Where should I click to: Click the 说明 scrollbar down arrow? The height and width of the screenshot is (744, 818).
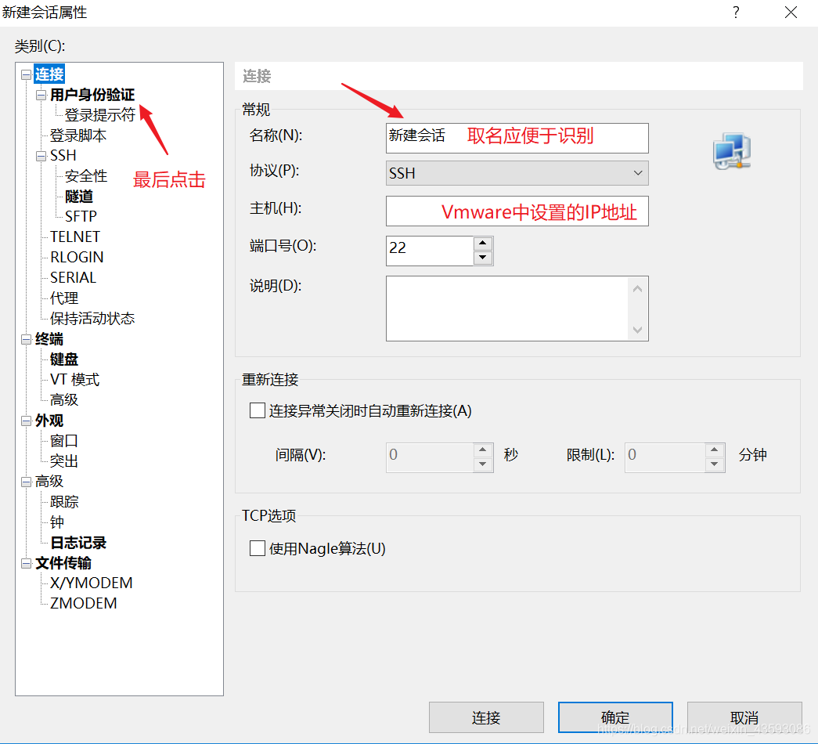click(x=637, y=330)
